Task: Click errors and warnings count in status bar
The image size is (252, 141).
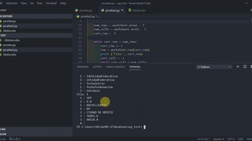Action: coord(15,139)
